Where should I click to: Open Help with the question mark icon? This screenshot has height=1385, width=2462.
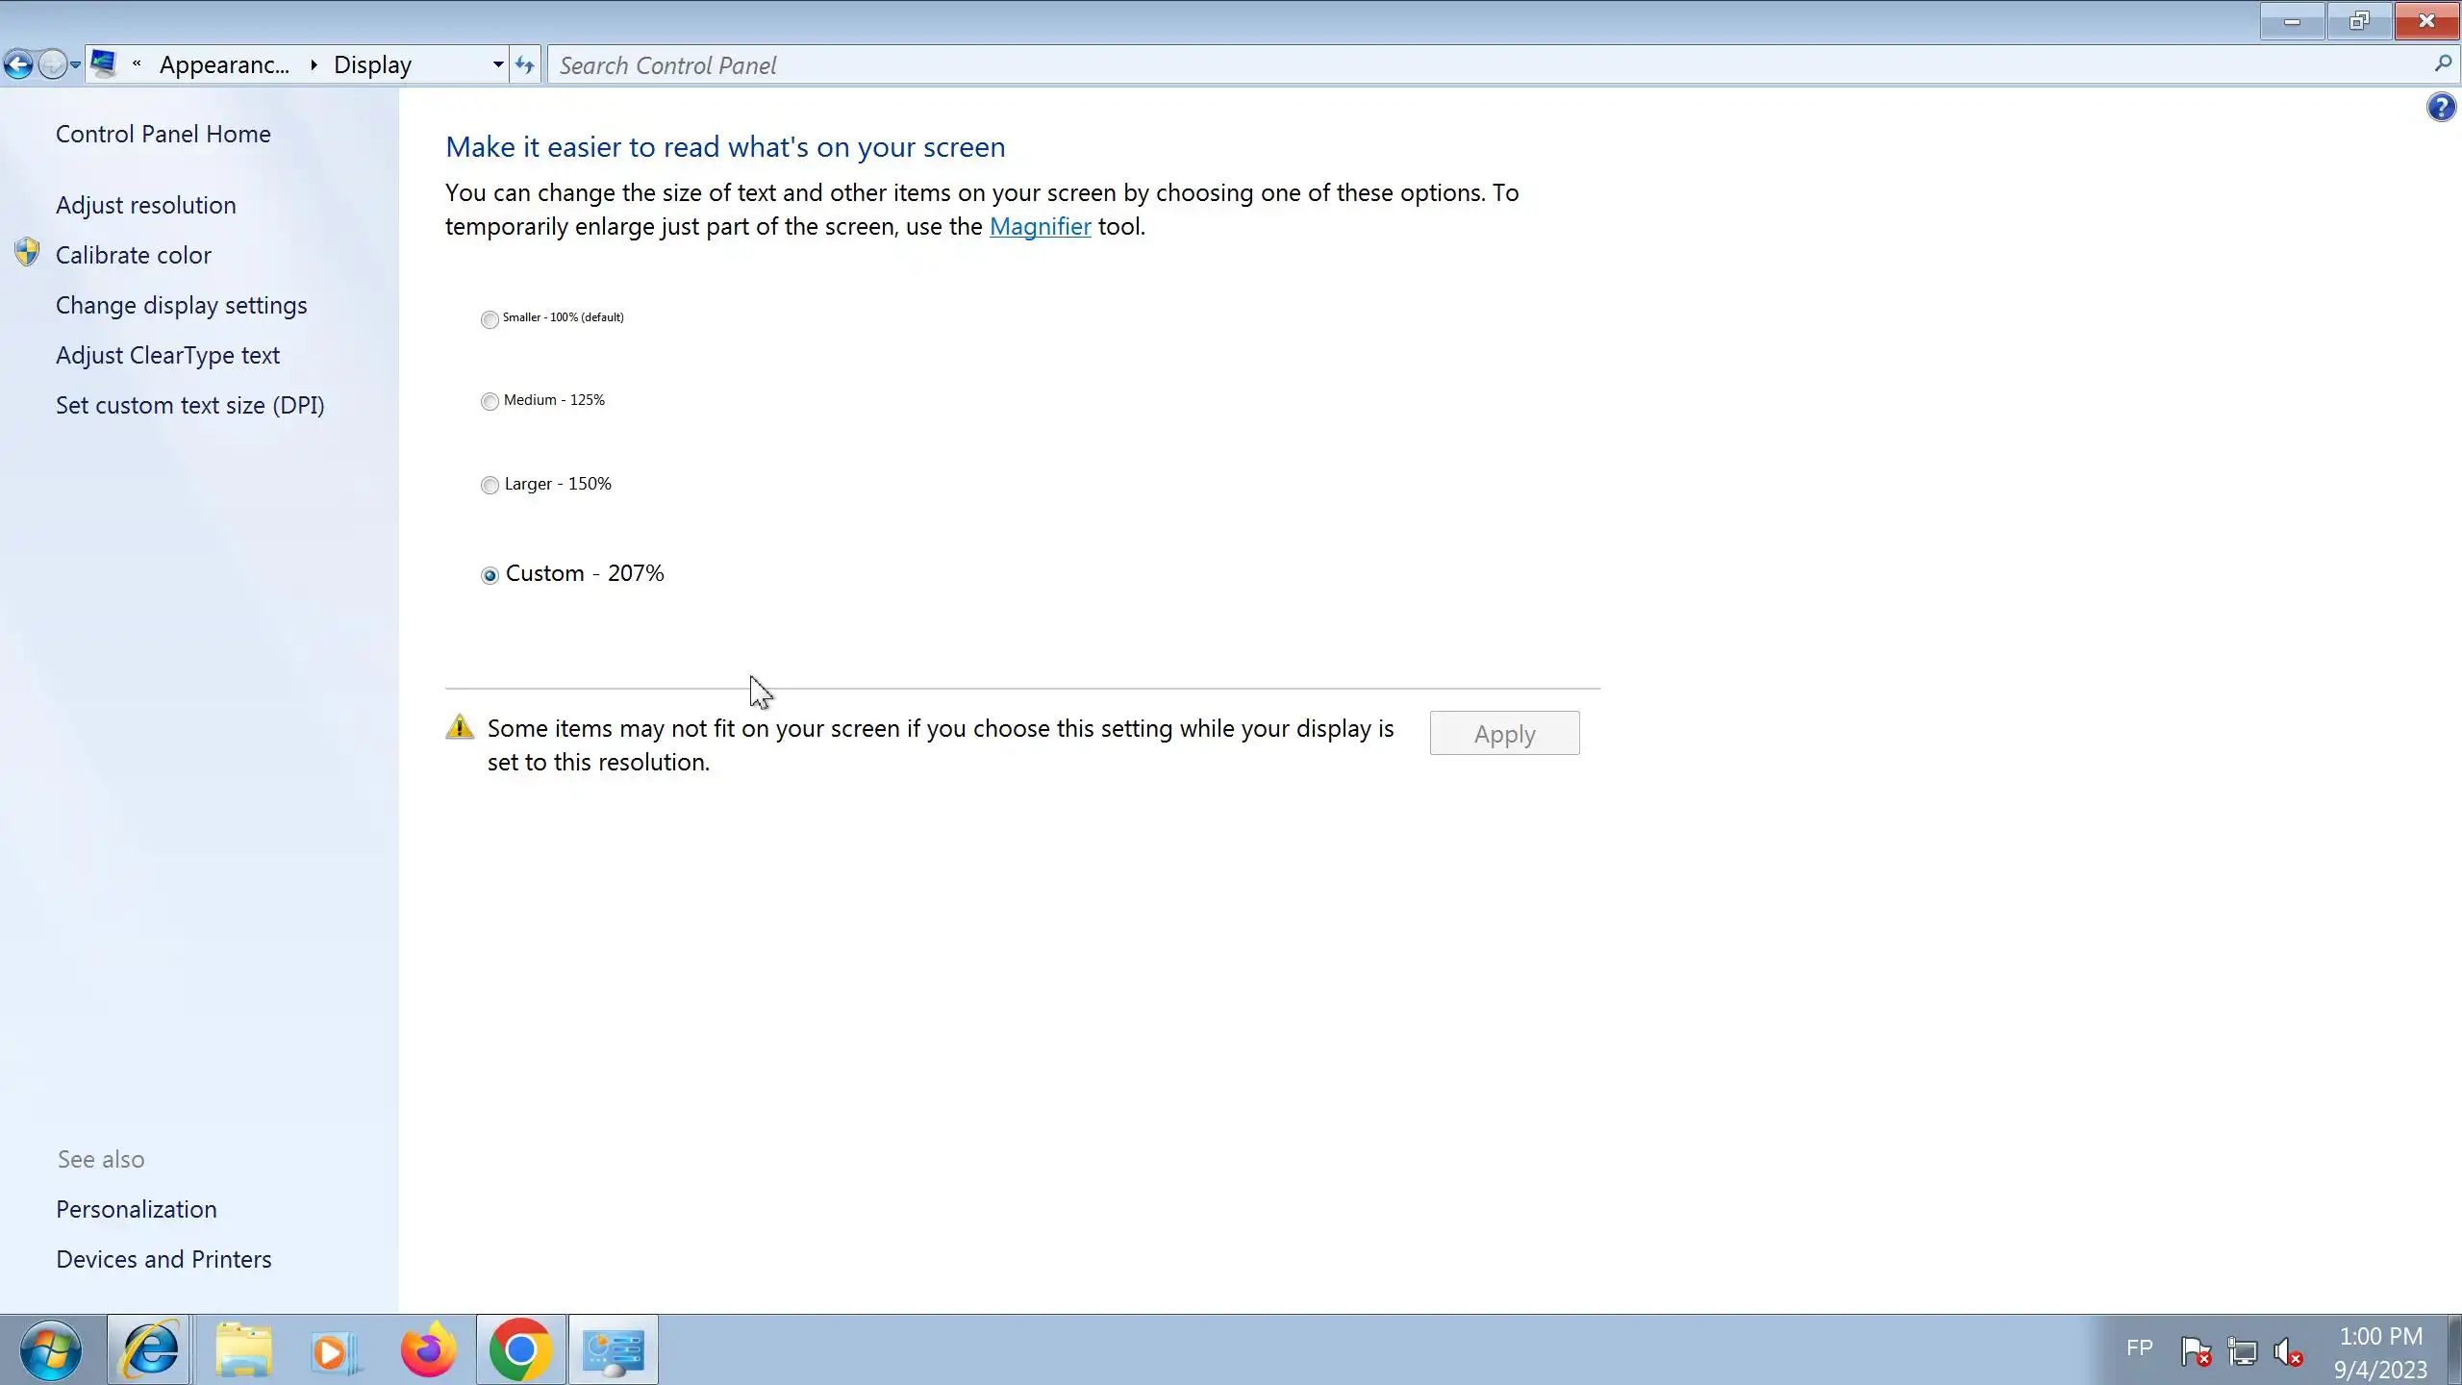click(2440, 107)
